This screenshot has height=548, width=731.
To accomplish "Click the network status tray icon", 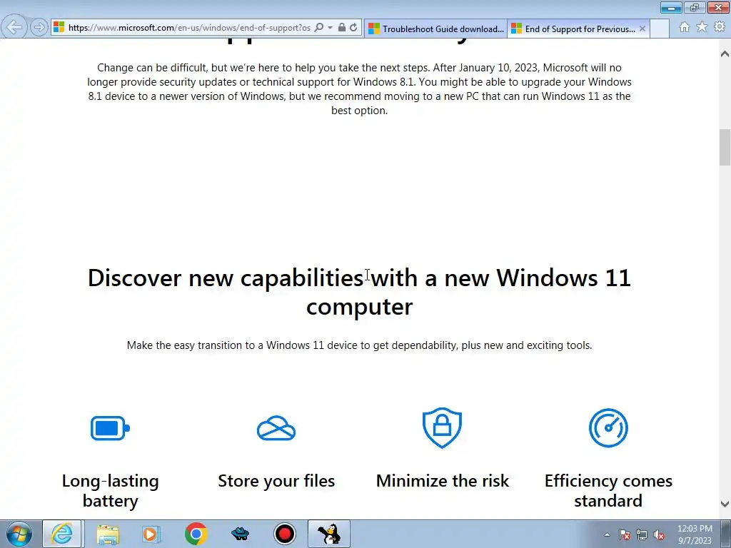I will click(642, 535).
